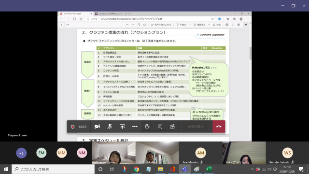The image size is (309, 174).
Task: Print the PDF with the printer icon
Action: pos(227,25)
